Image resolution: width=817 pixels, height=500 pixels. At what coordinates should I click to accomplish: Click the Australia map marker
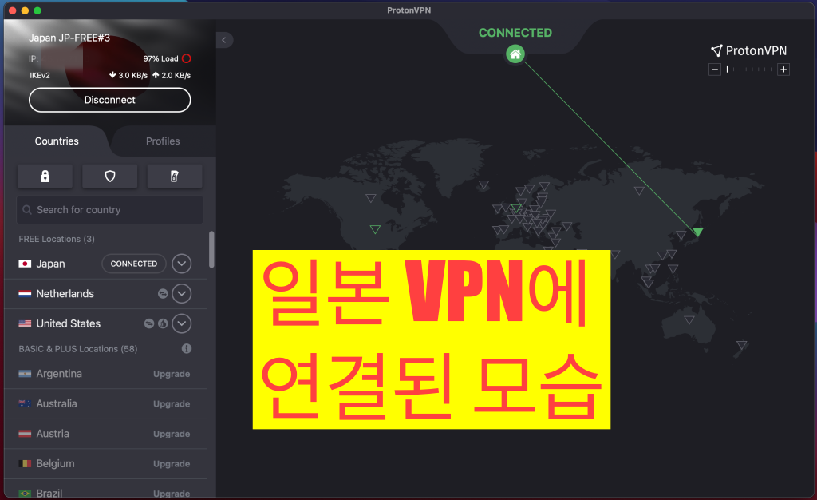(689, 319)
